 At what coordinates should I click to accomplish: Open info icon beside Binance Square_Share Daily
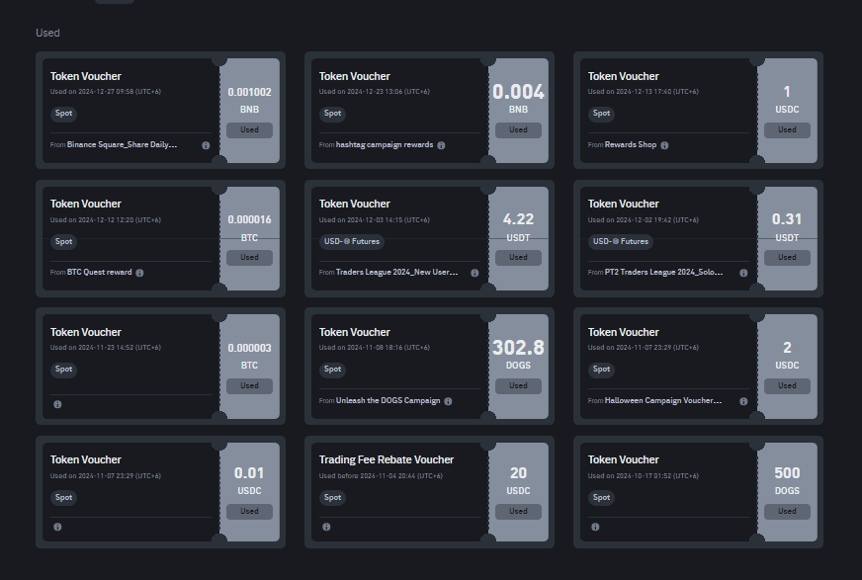coord(206,145)
